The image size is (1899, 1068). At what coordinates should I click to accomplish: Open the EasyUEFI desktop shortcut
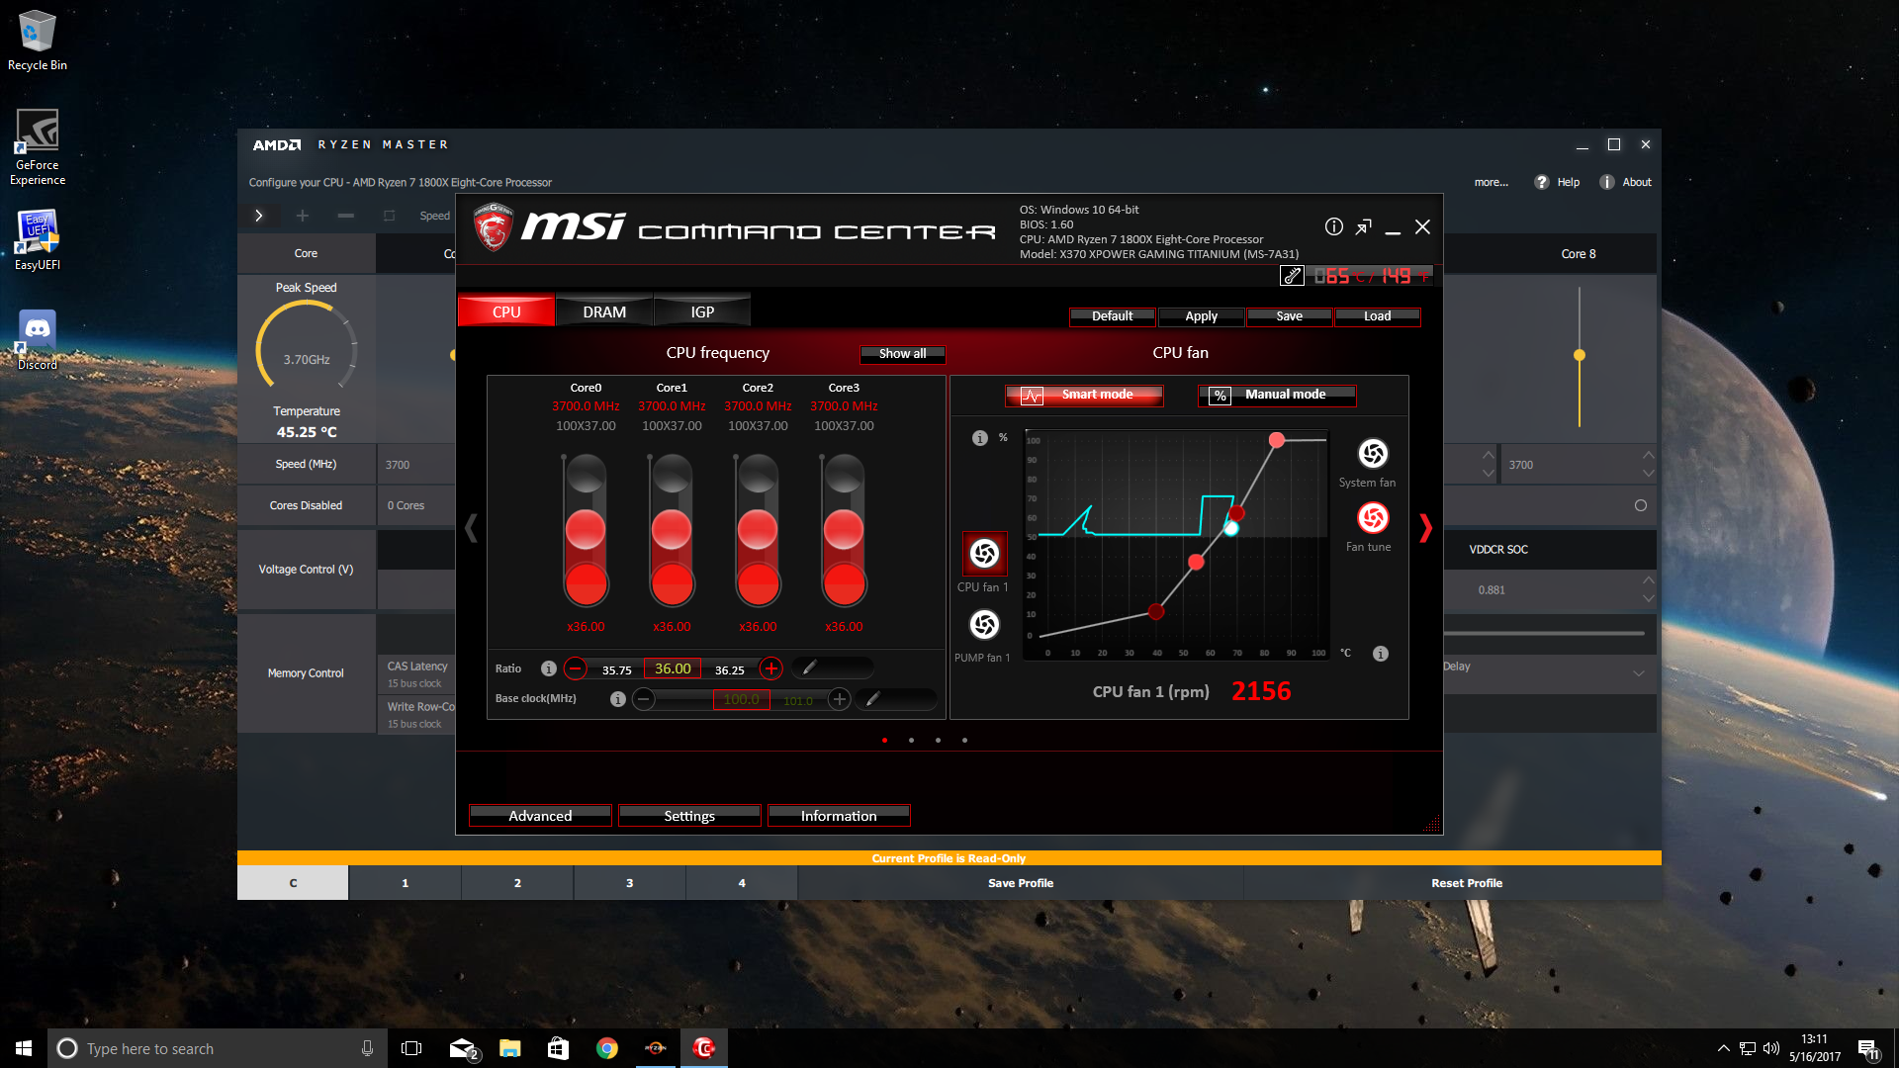point(38,239)
